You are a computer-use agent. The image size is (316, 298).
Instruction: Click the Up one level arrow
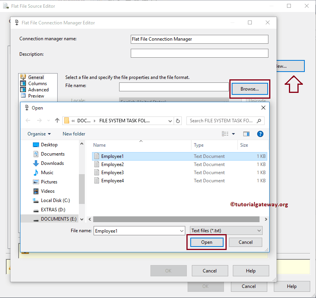[x=56, y=121]
